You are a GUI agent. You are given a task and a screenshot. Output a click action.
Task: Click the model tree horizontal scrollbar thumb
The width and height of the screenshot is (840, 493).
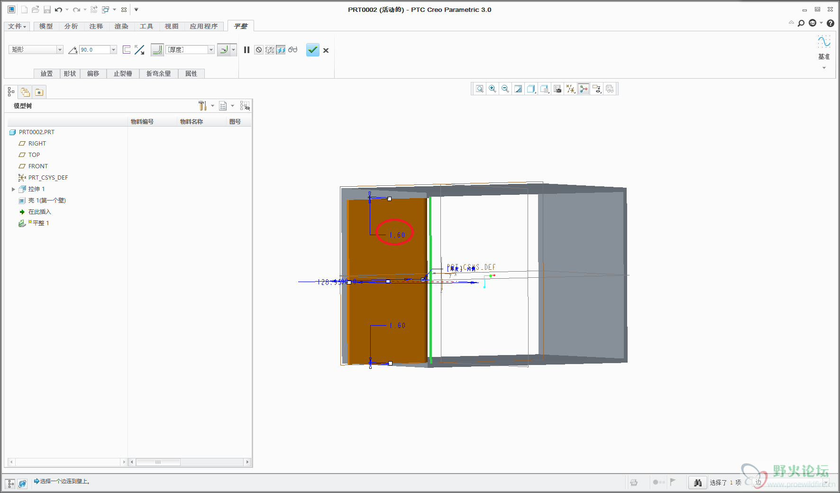[158, 462]
